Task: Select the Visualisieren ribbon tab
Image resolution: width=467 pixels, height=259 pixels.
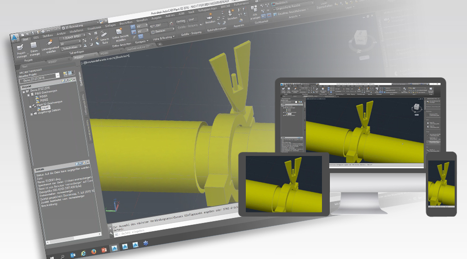Action: pyautogui.click(x=94, y=28)
